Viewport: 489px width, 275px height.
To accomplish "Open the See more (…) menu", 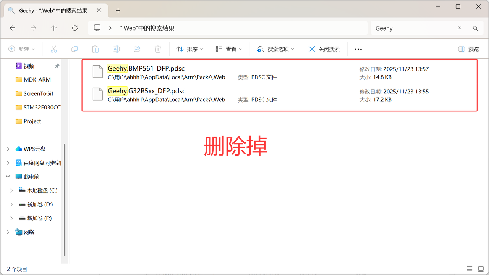I will pyautogui.click(x=358, y=49).
